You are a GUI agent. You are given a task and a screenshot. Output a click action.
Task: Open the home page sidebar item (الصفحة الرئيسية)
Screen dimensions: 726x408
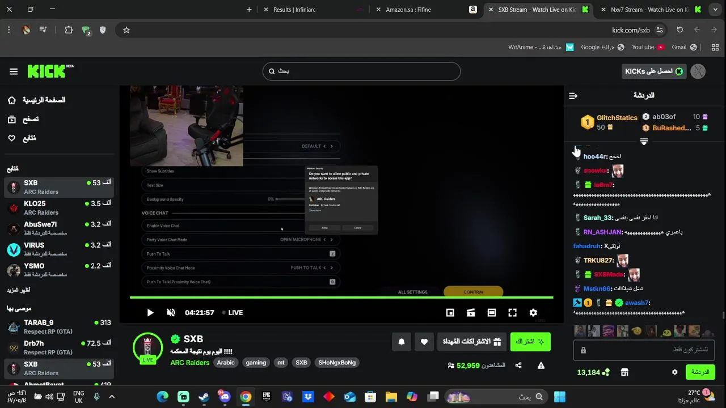tap(36, 100)
